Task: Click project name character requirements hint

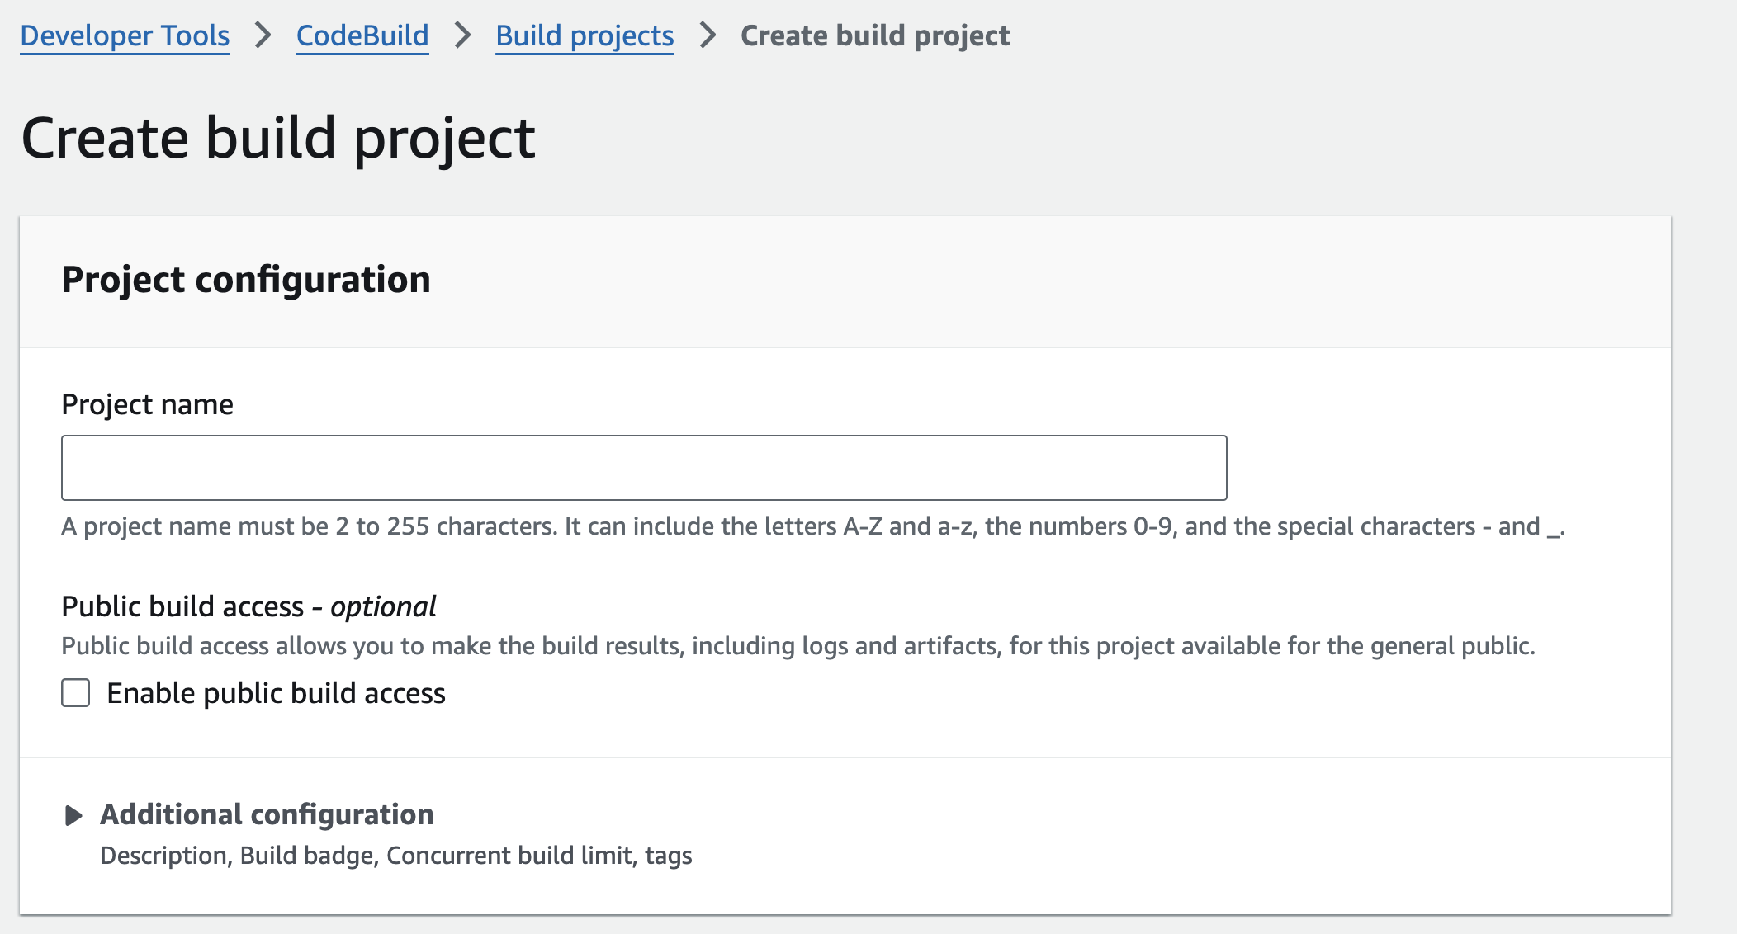Action: tap(812, 526)
